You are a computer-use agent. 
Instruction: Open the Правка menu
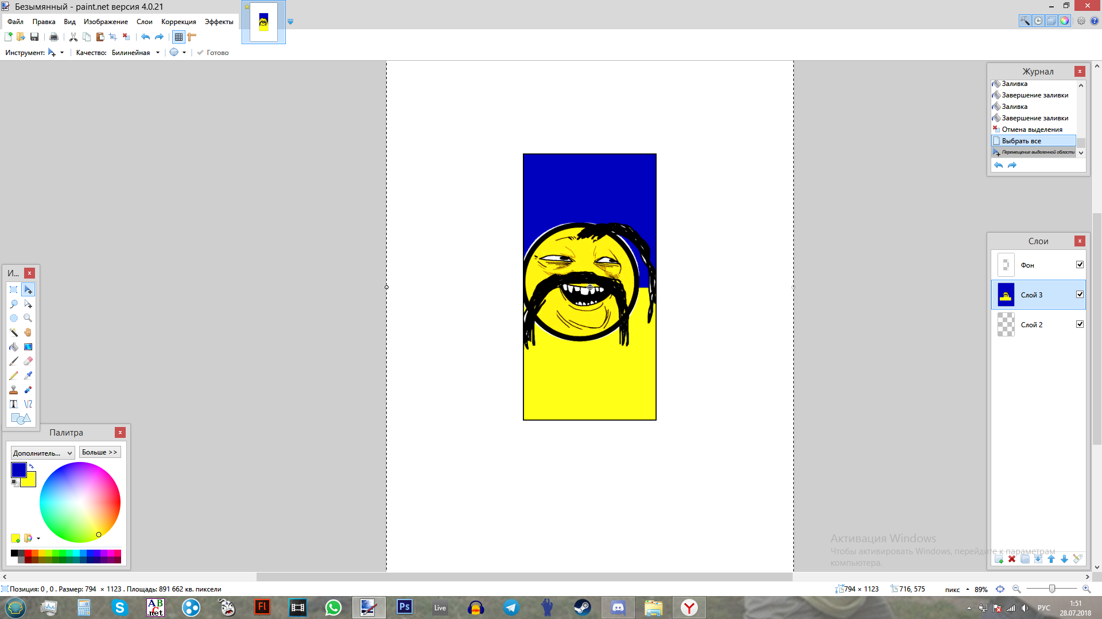(44, 22)
